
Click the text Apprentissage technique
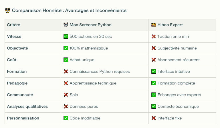93,83
